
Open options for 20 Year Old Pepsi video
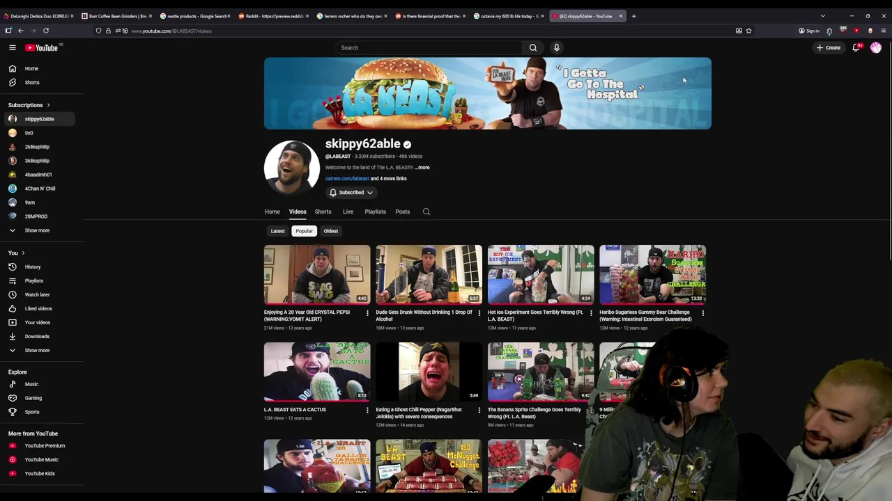point(367,313)
